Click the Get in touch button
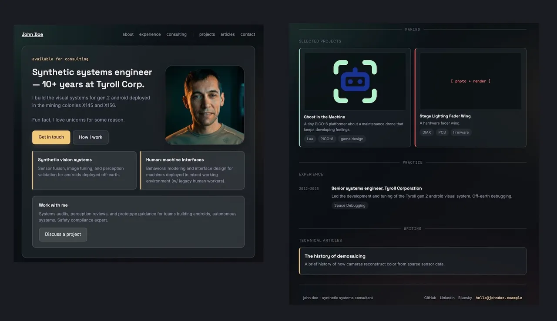This screenshot has width=557, height=321. pos(51,137)
